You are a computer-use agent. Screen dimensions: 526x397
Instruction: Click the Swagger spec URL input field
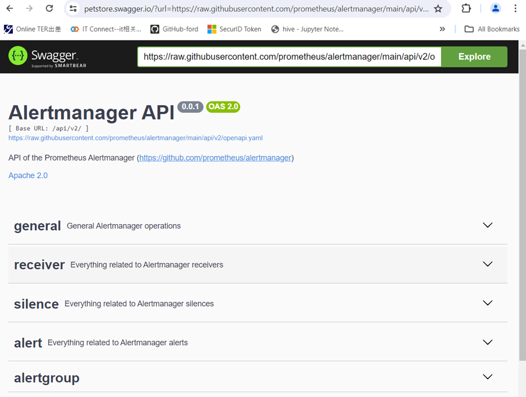[x=289, y=57]
